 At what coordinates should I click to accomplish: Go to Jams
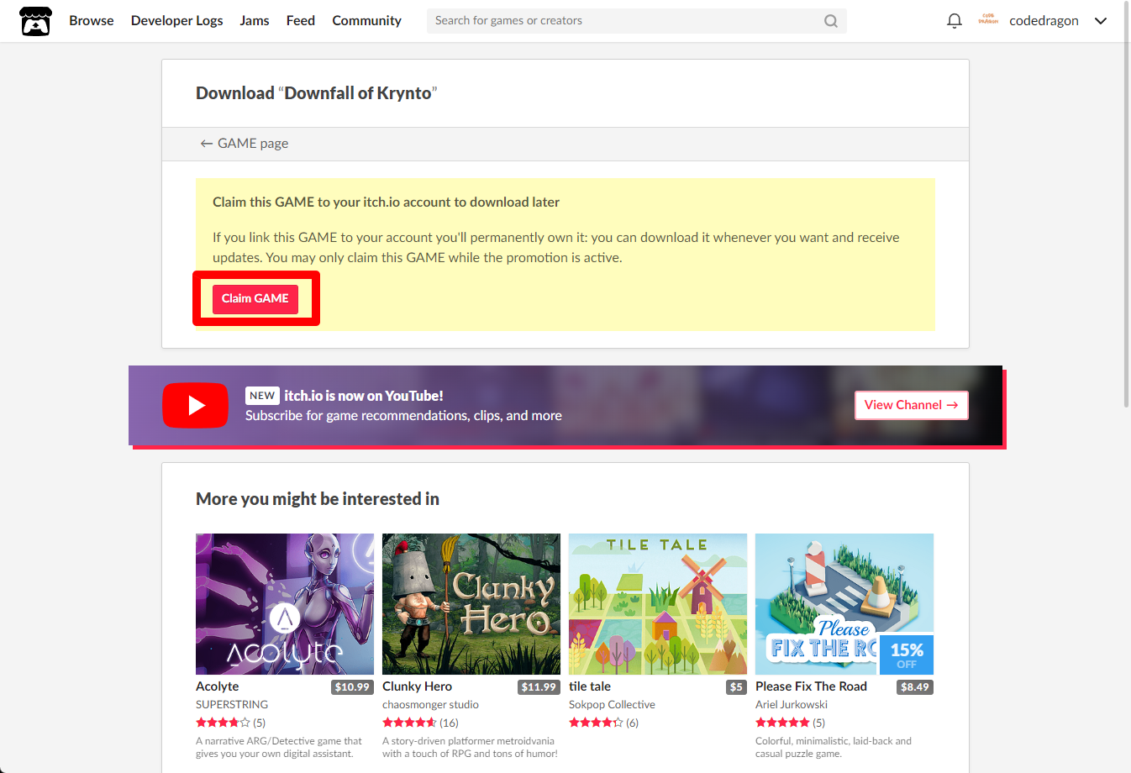tap(255, 21)
